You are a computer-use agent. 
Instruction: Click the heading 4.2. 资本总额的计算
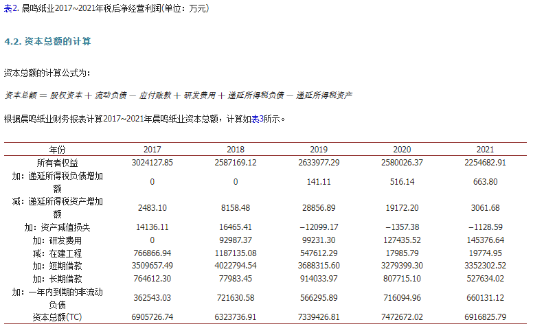pos(47,41)
